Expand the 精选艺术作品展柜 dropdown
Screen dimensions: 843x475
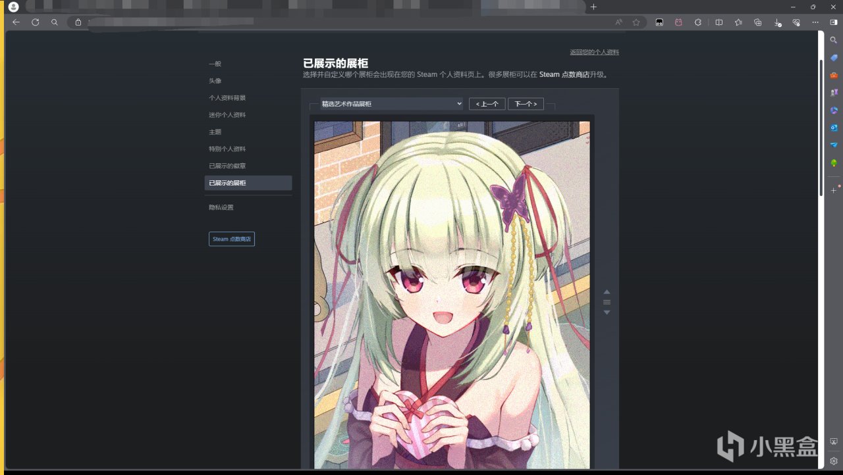pos(392,104)
